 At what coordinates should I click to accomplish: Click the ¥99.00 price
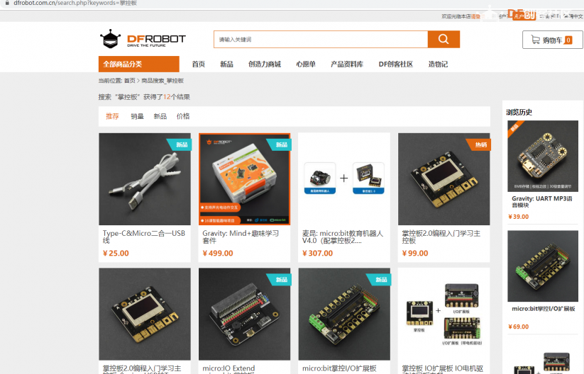click(x=415, y=253)
